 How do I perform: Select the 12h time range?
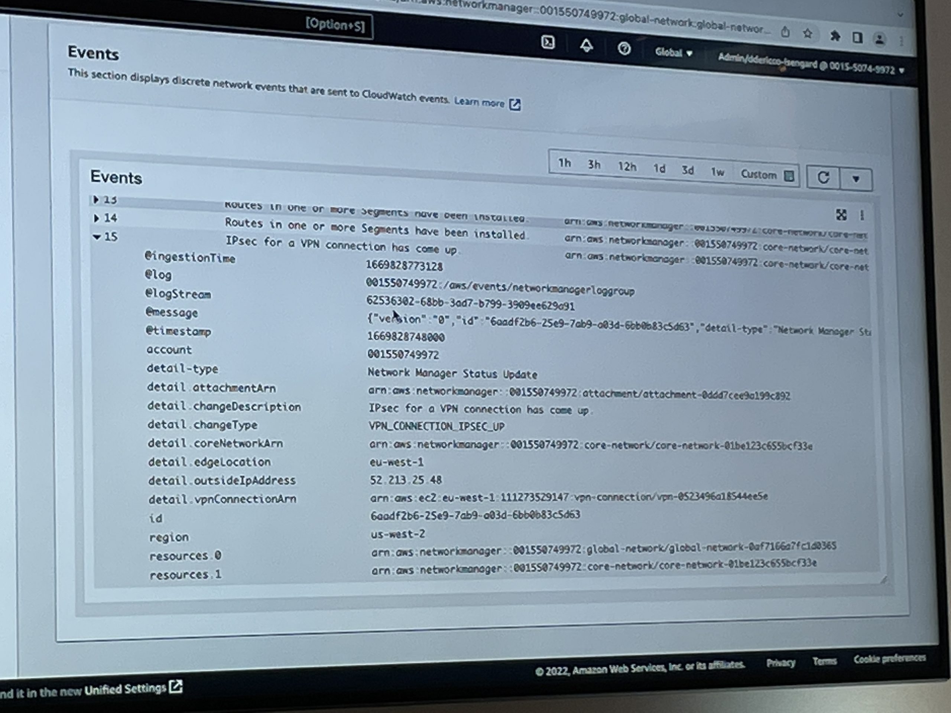click(627, 167)
